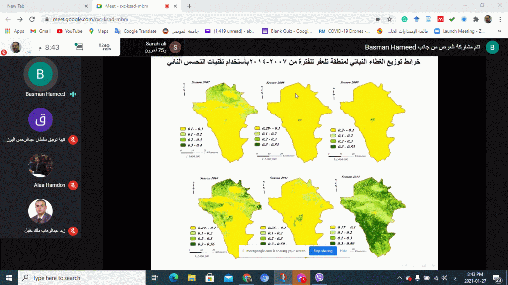Screen dimensions: 508x285
Task: Open the Chrome three-dot menu
Action: click(x=500, y=19)
